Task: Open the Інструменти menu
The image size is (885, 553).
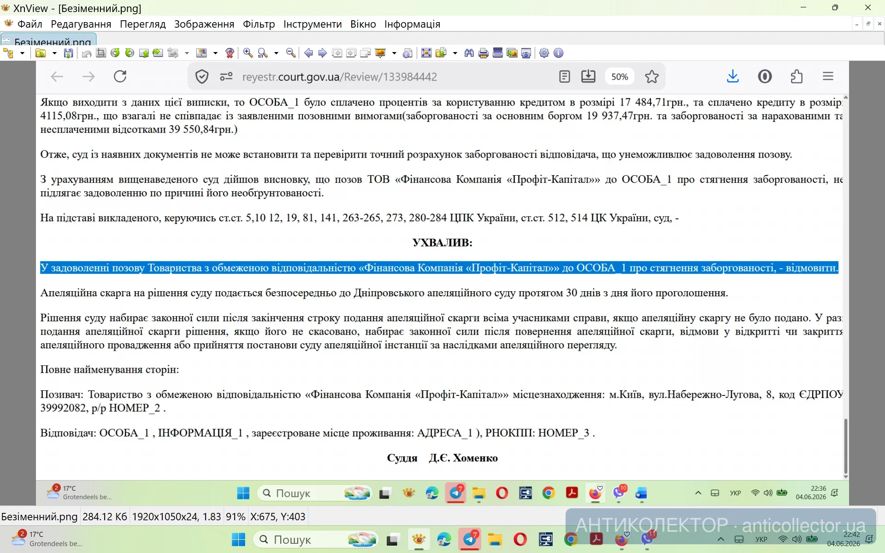Action: click(x=313, y=24)
